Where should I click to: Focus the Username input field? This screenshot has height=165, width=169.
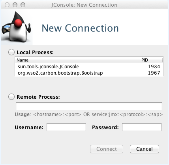point(66,127)
